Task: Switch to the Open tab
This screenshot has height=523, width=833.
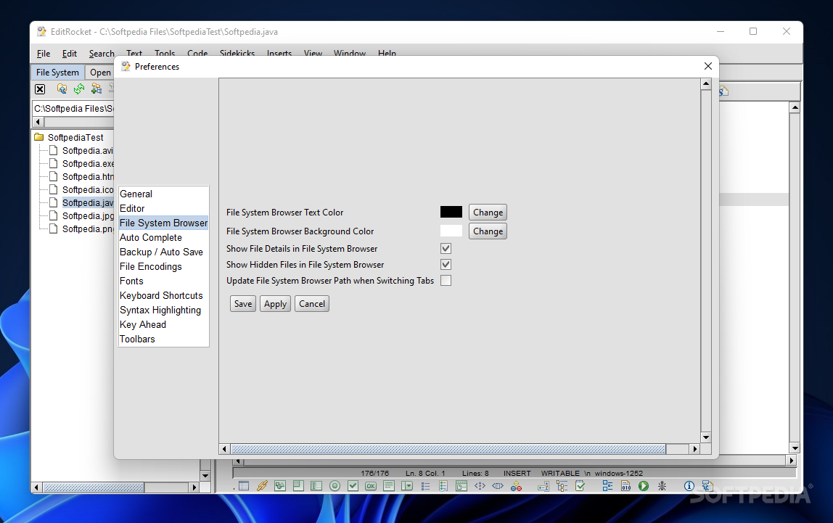Action: click(100, 73)
